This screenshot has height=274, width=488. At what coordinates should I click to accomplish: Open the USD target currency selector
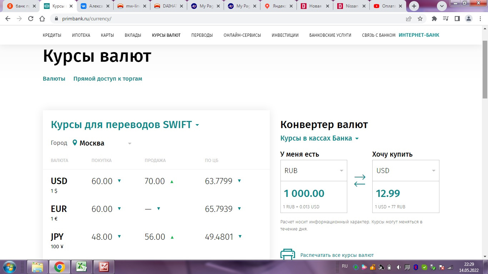[x=406, y=171]
